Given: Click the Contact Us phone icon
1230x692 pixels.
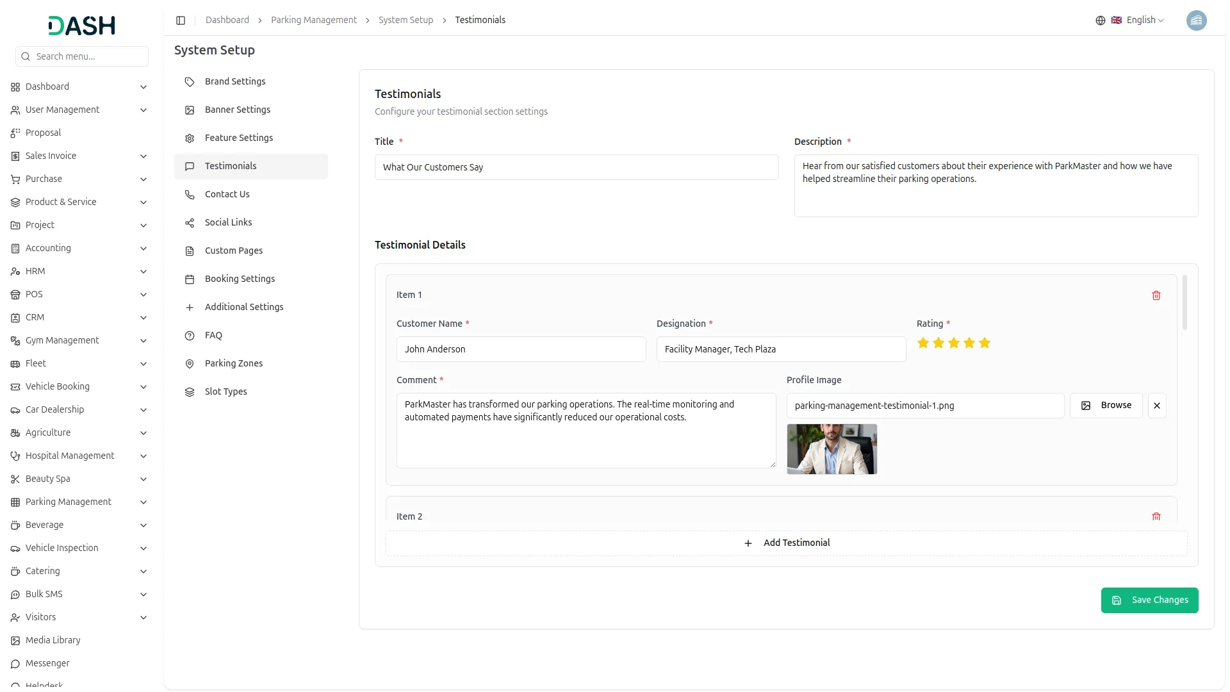Looking at the screenshot, I should pos(190,195).
